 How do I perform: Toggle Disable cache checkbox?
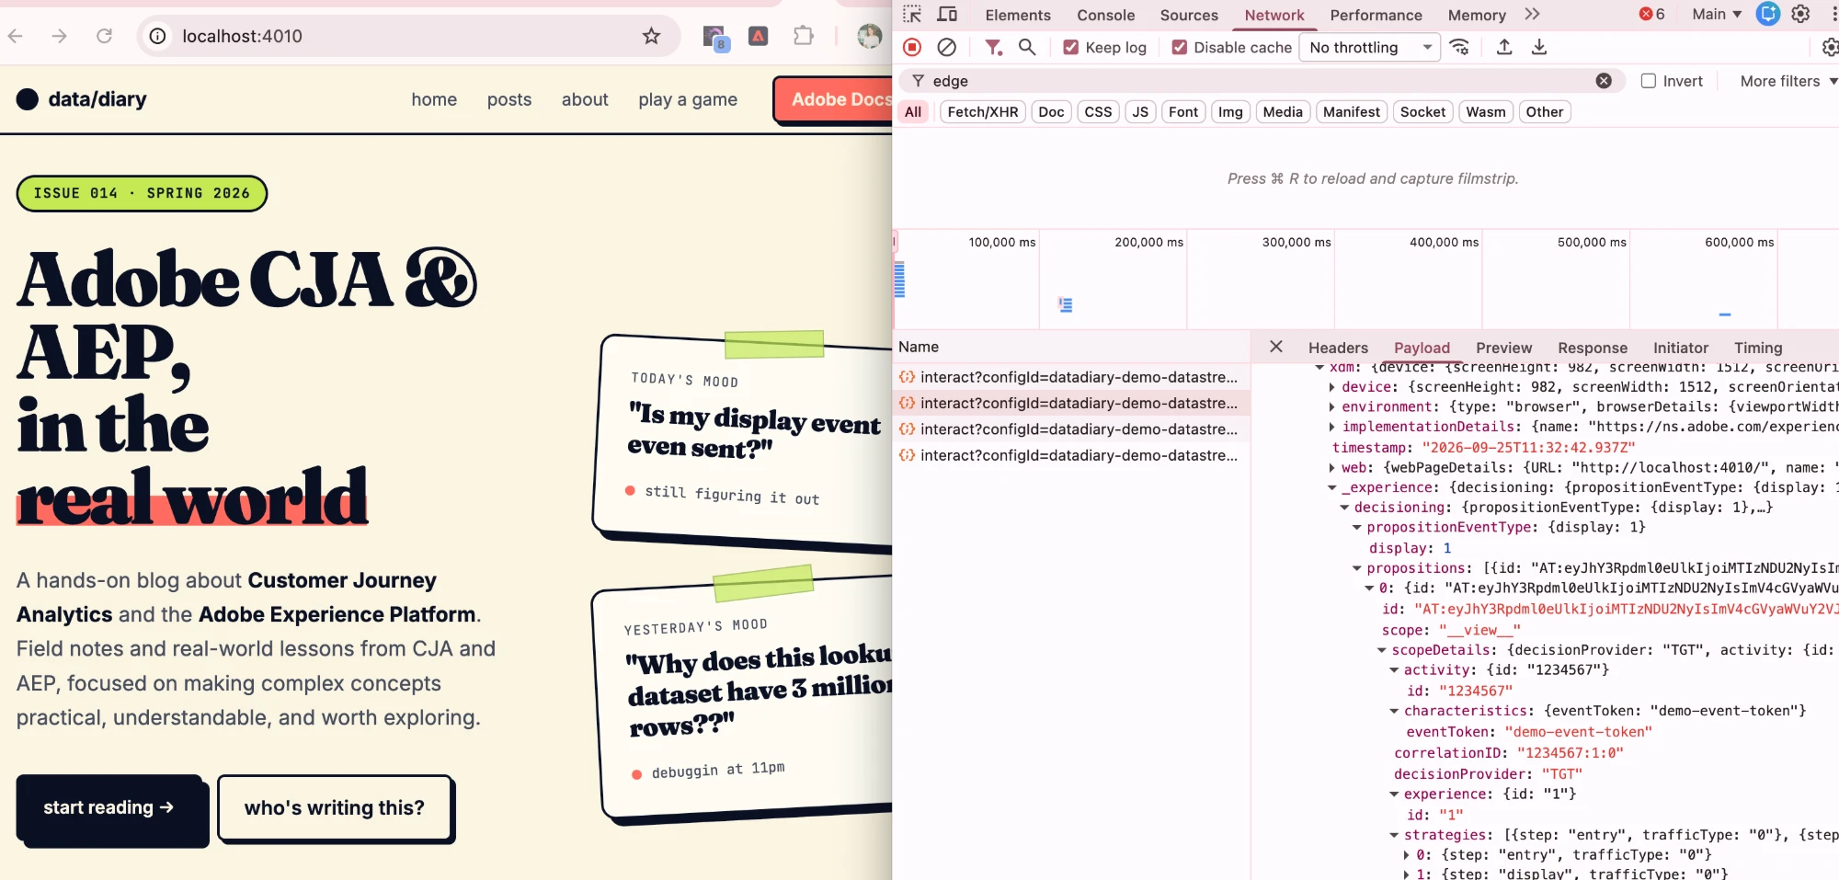pyautogui.click(x=1180, y=47)
